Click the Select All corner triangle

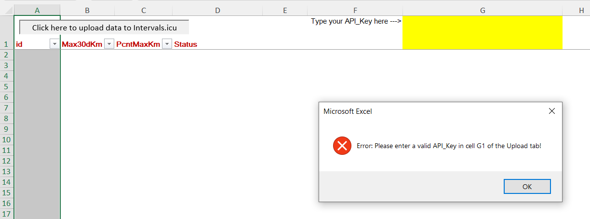coord(7,10)
